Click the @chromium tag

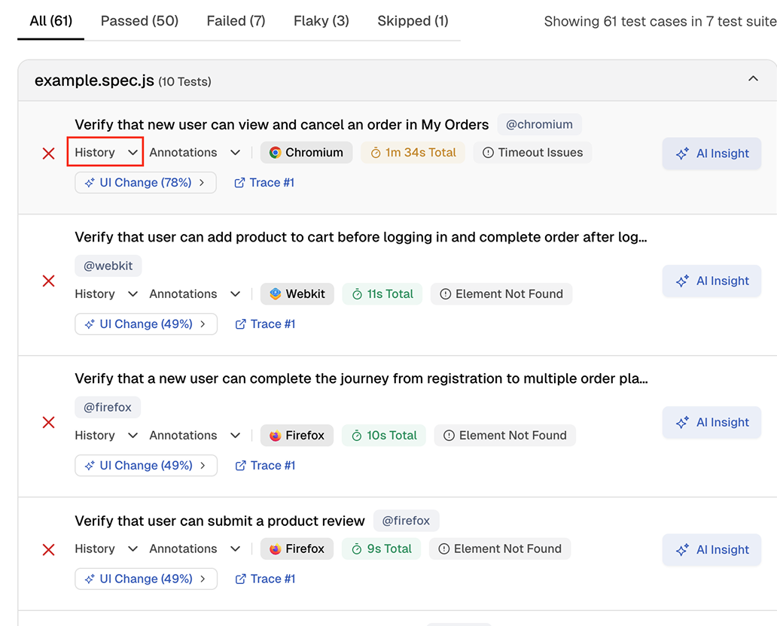point(539,124)
